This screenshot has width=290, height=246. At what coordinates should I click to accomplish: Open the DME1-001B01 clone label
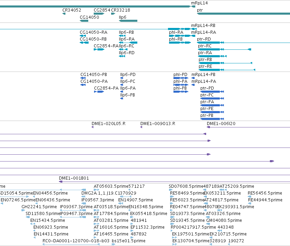tap(74, 178)
